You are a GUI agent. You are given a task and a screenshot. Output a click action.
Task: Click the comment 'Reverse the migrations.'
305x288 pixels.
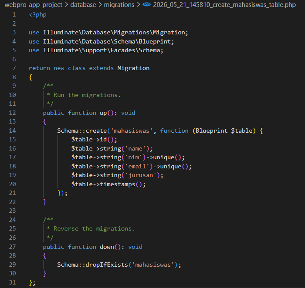tap(94, 228)
